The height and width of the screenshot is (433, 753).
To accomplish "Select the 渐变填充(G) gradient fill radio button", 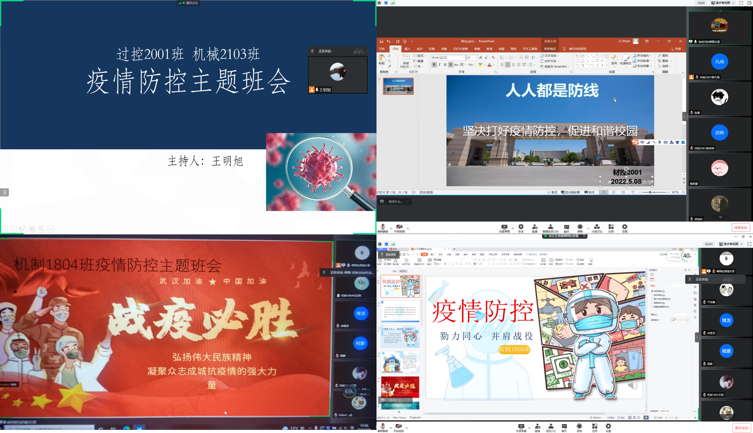I will [652, 295].
